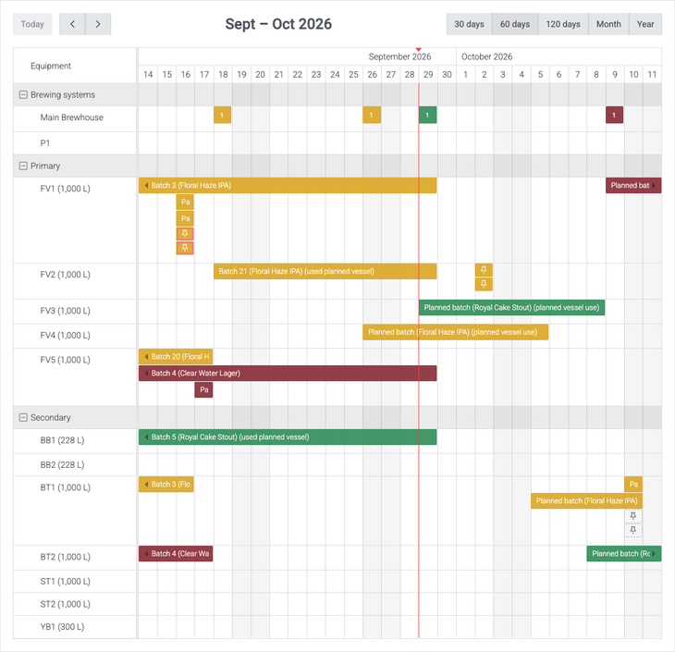Select the P1 row label
Image resolution: width=675 pixels, height=652 pixels.
[x=45, y=143]
